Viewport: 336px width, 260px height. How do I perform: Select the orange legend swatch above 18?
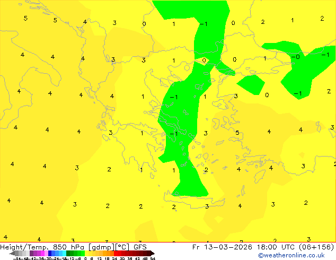[109, 253]
